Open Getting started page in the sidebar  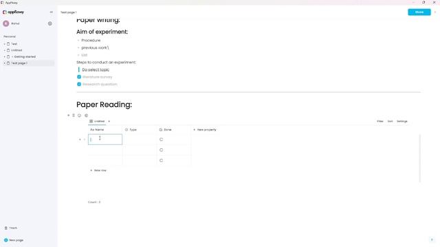pos(25,57)
